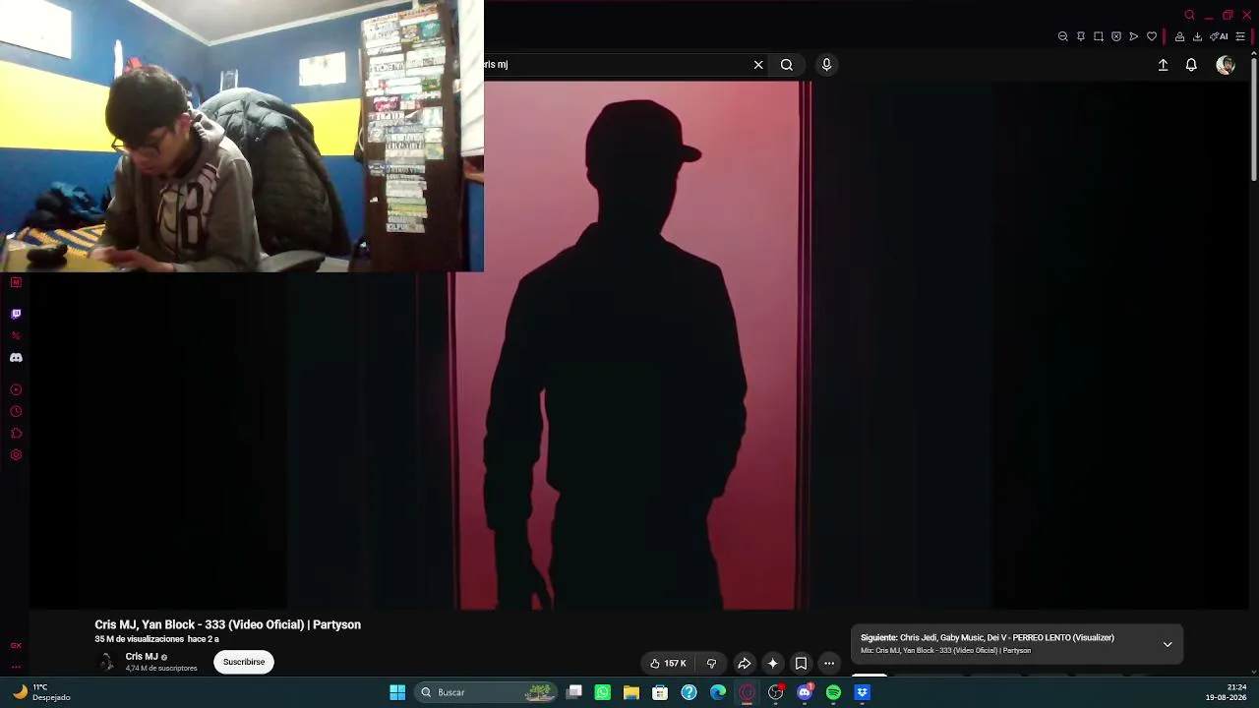This screenshot has height=708, width=1259.
Task: Open history clock icon in sidebar
Action: (x=16, y=412)
